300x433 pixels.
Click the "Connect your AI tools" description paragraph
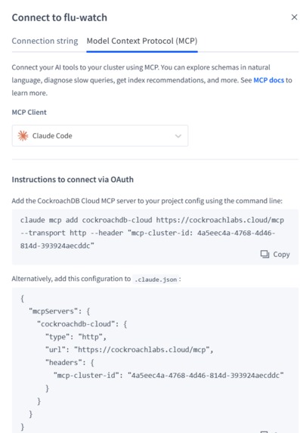click(152, 80)
